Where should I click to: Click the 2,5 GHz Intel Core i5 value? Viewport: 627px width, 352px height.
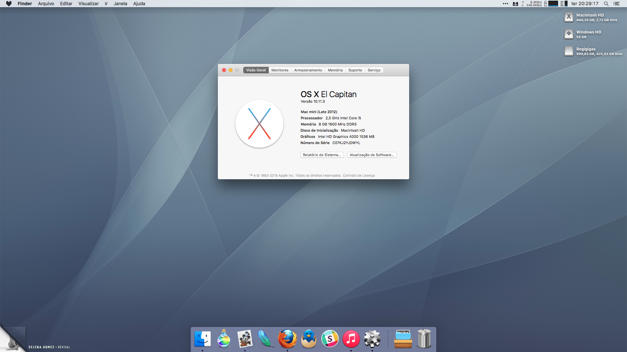[x=343, y=118]
